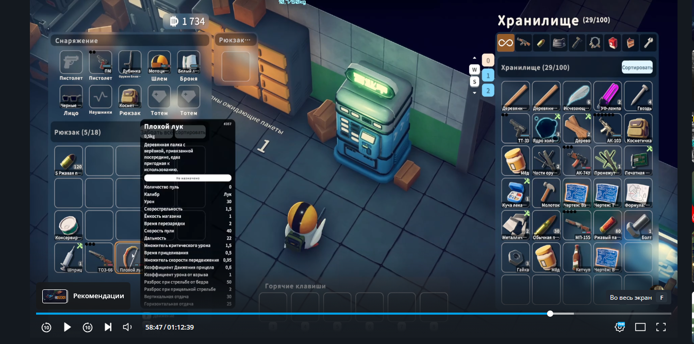The height and width of the screenshot is (344, 694).
Task: Switch to storage page 2
Action: click(488, 91)
